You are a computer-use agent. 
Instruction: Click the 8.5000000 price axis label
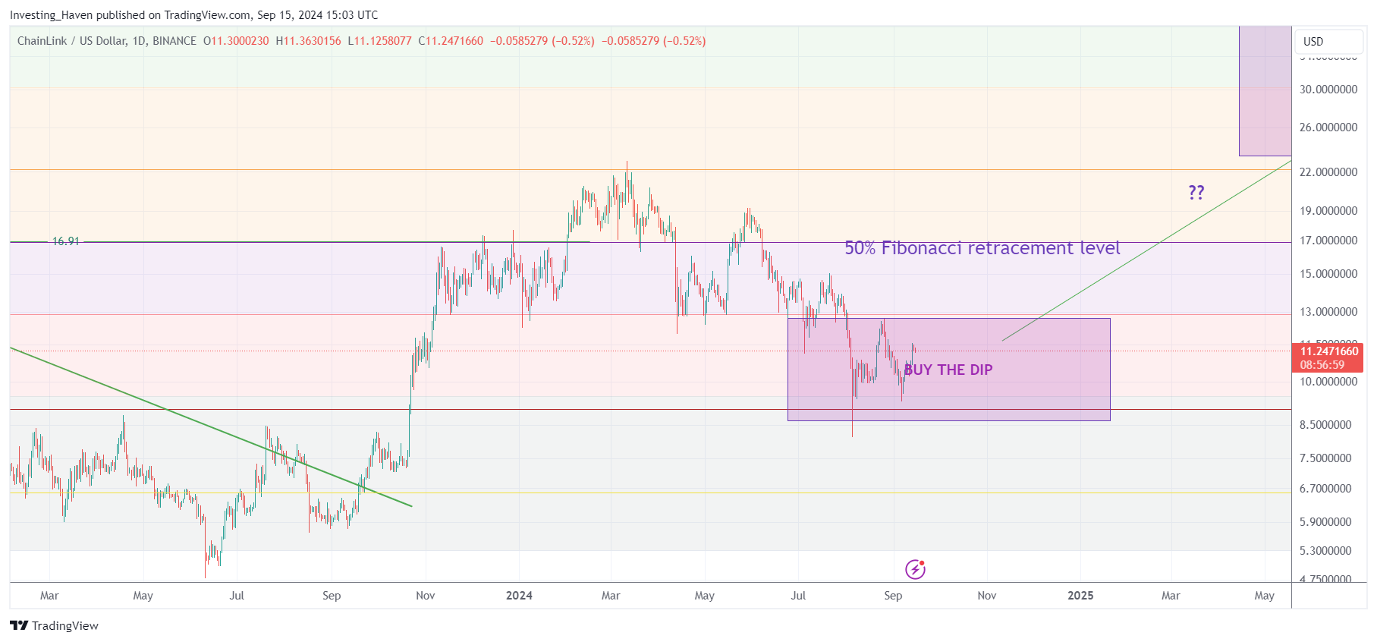point(1325,425)
